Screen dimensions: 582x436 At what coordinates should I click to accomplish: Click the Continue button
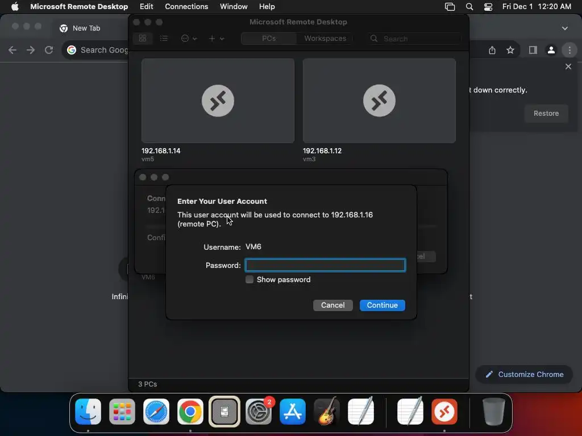[383, 305]
